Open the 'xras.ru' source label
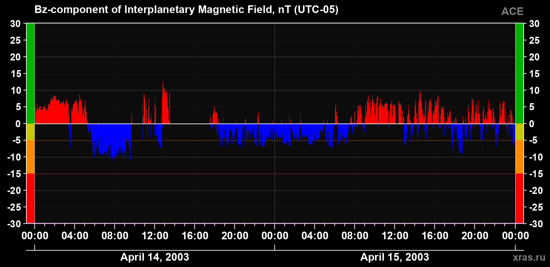The image size is (550, 267). (x=529, y=257)
